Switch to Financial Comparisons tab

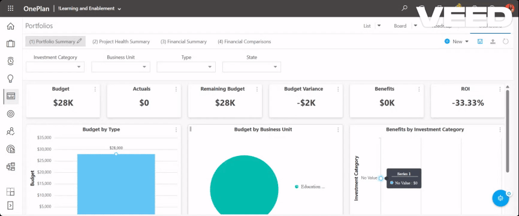click(x=245, y=42)
